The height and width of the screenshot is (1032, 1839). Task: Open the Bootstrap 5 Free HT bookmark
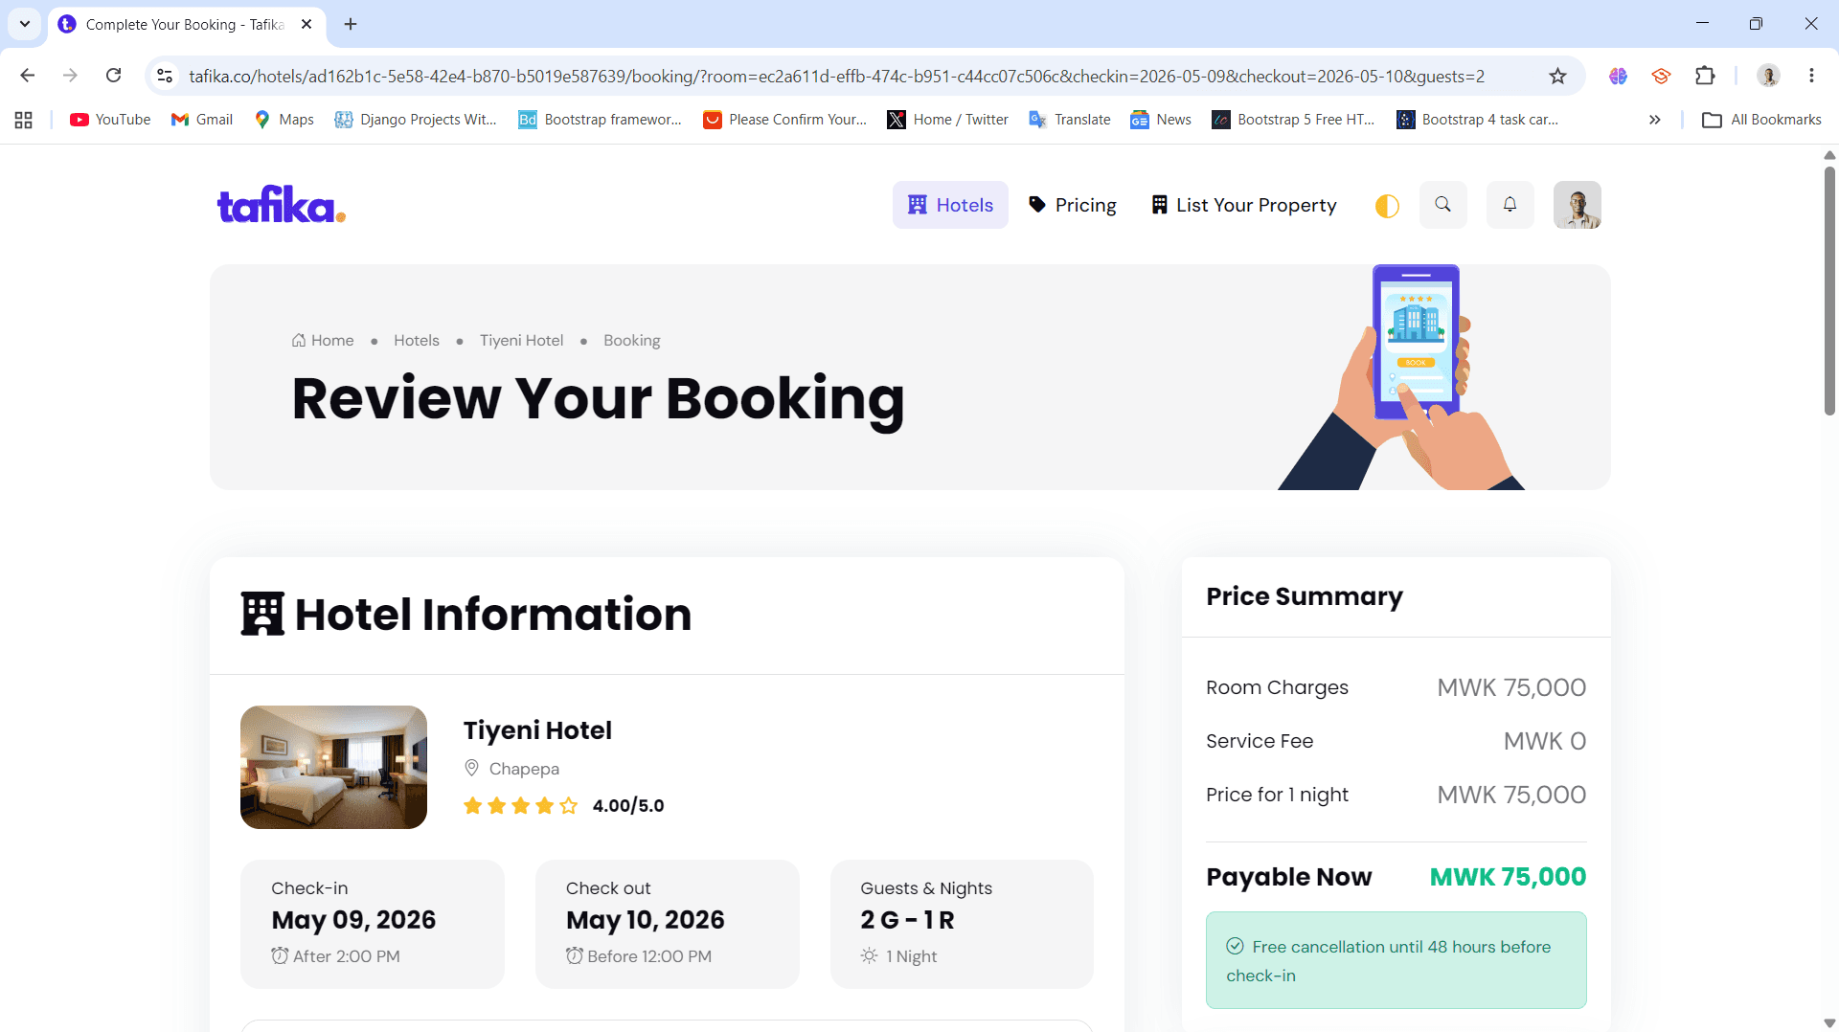click(x=1294, y=120)
